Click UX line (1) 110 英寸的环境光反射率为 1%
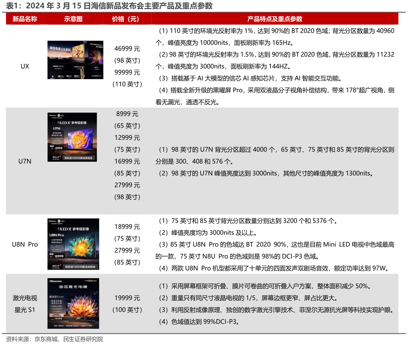Image resolution: width=408 pixels, height=344 pixels. click(277, 31)
